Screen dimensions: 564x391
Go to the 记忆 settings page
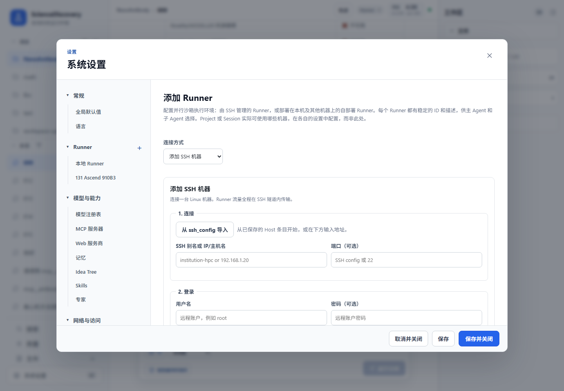pos(81,258)
